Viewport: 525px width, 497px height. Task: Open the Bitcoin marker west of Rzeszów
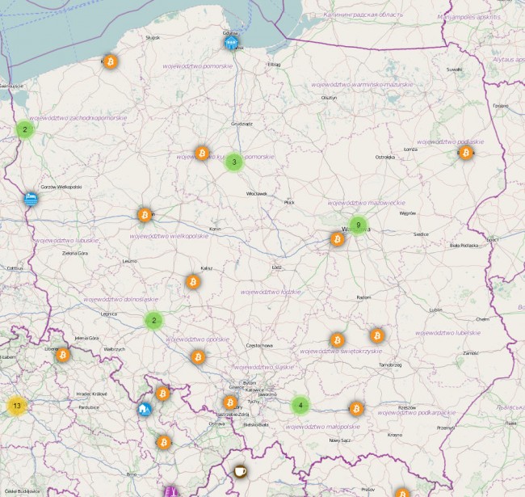tap(356, 409)
